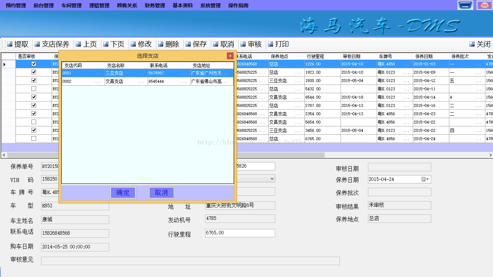Click the 支店名称 column header
The height and width of the screenshot is (277, 493).
point(126,65)
